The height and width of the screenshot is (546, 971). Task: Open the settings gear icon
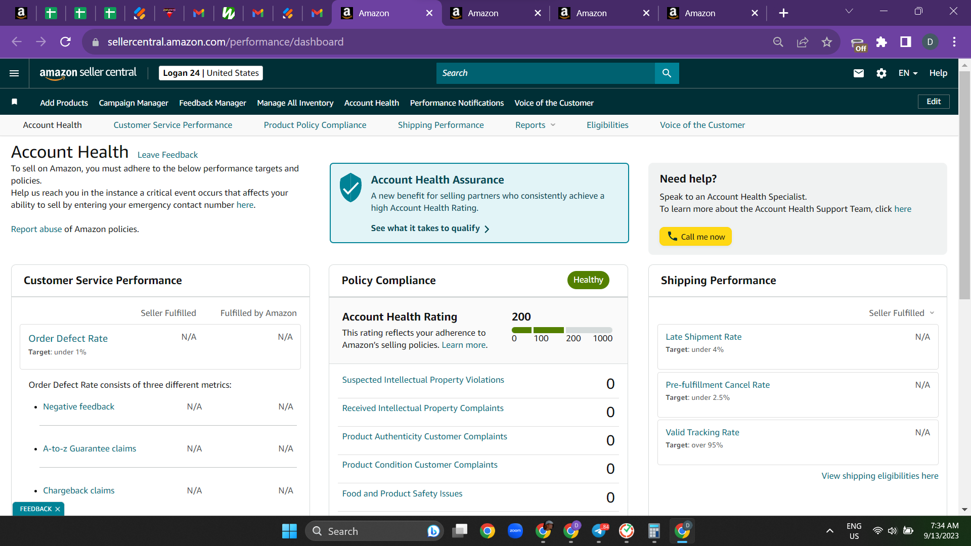tap(881, 73)
